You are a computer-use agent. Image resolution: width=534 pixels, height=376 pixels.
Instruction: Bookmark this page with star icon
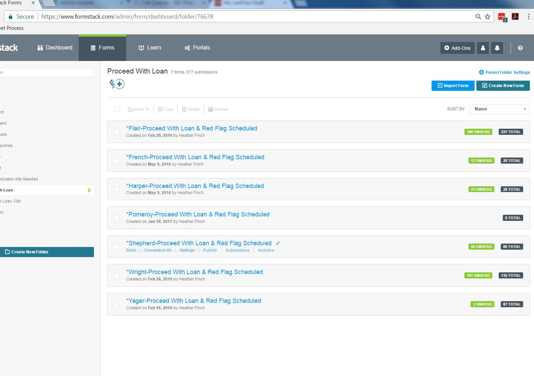pos(488,17)
